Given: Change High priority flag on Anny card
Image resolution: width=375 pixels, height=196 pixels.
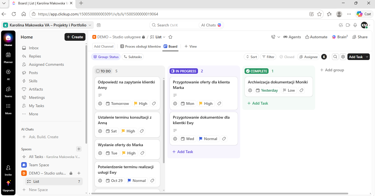Looking at the screenshot, I should click(x=140, y=104).
